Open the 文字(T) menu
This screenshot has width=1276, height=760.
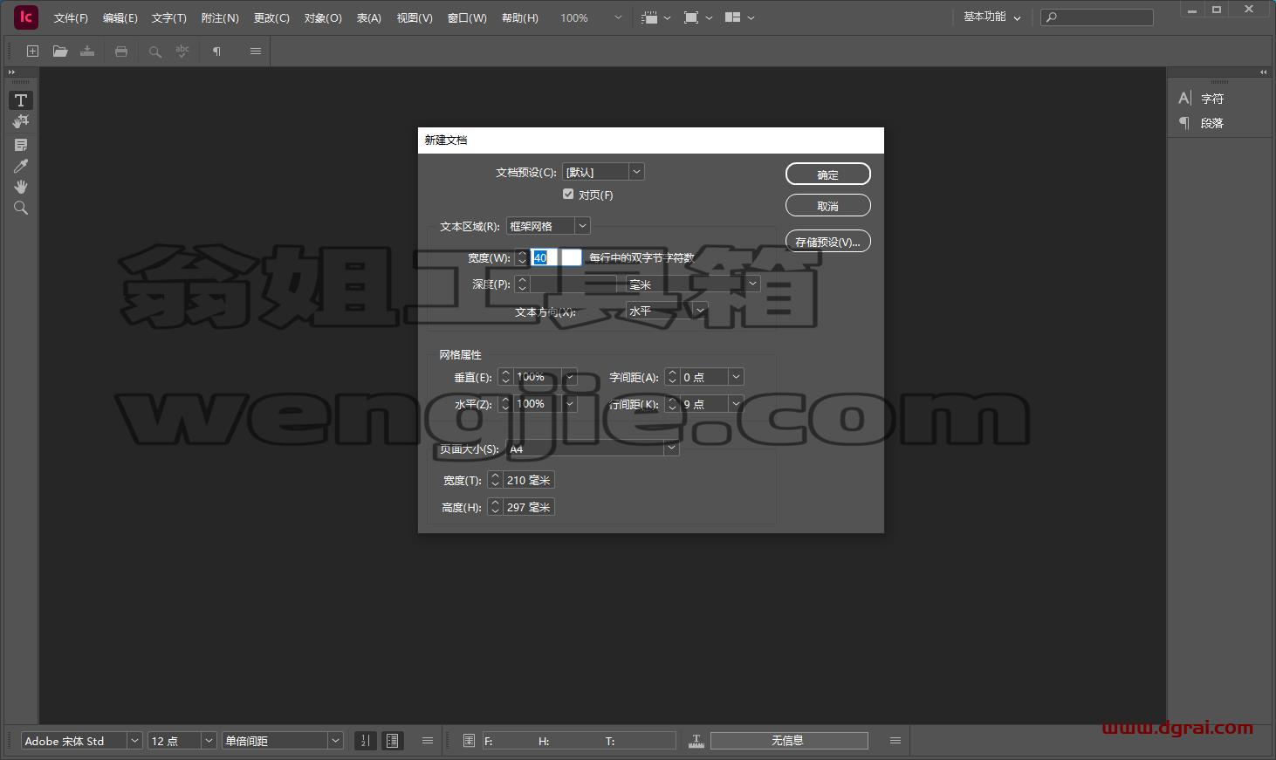(x=168, y=17)
